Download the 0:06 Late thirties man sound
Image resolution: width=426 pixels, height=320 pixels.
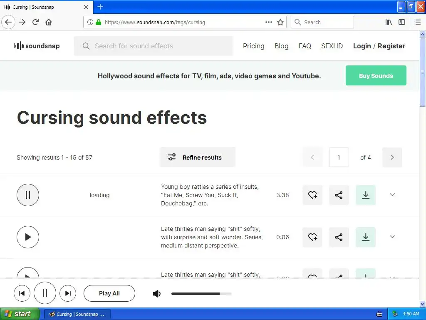[x=365, y=237]
